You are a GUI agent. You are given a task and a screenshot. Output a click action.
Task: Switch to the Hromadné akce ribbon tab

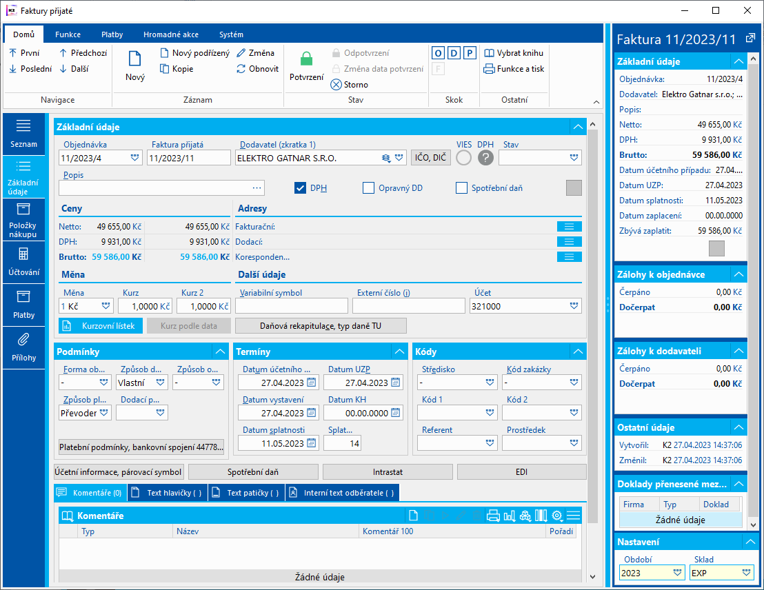[x=171, y=34]
